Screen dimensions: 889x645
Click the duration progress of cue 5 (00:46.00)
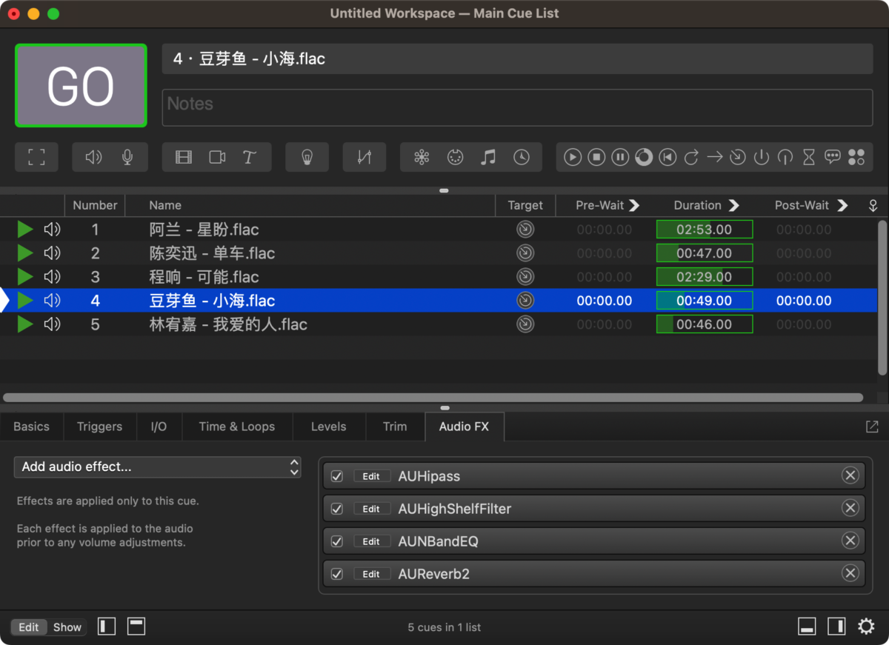[705, 324]
